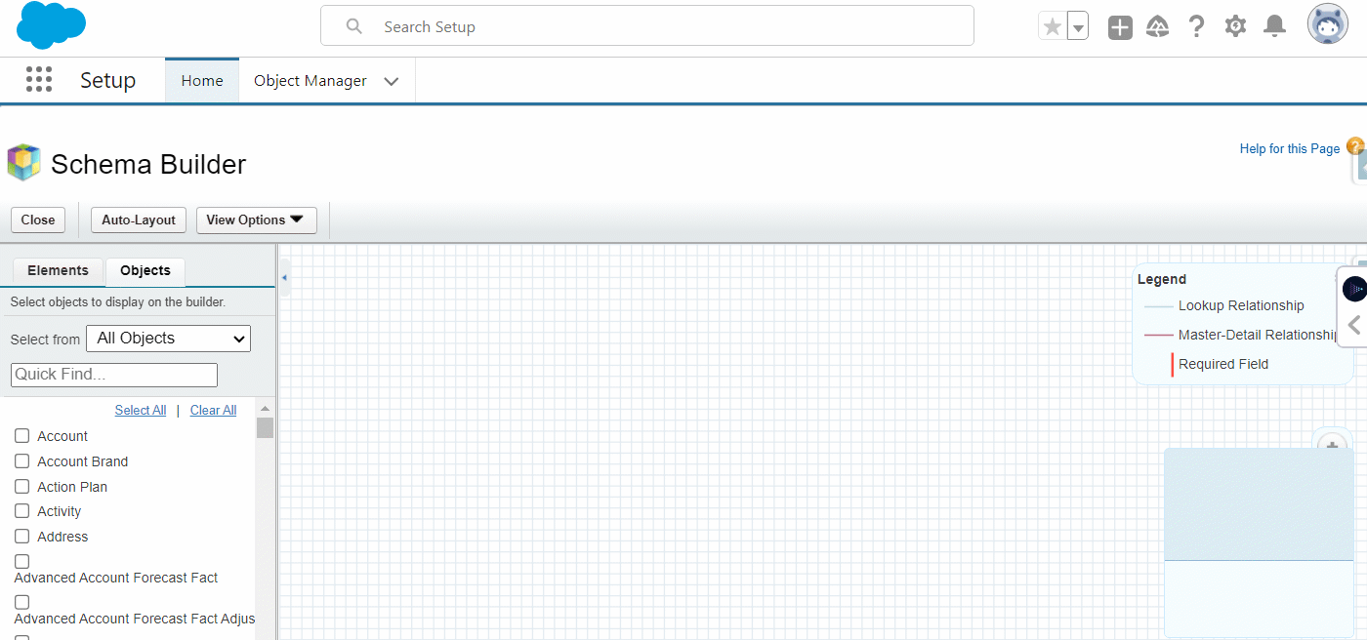Expand the Object Manager tab chevron
Screen dimensions: 1367x640
pyautogui.click(x=392, y=82)
